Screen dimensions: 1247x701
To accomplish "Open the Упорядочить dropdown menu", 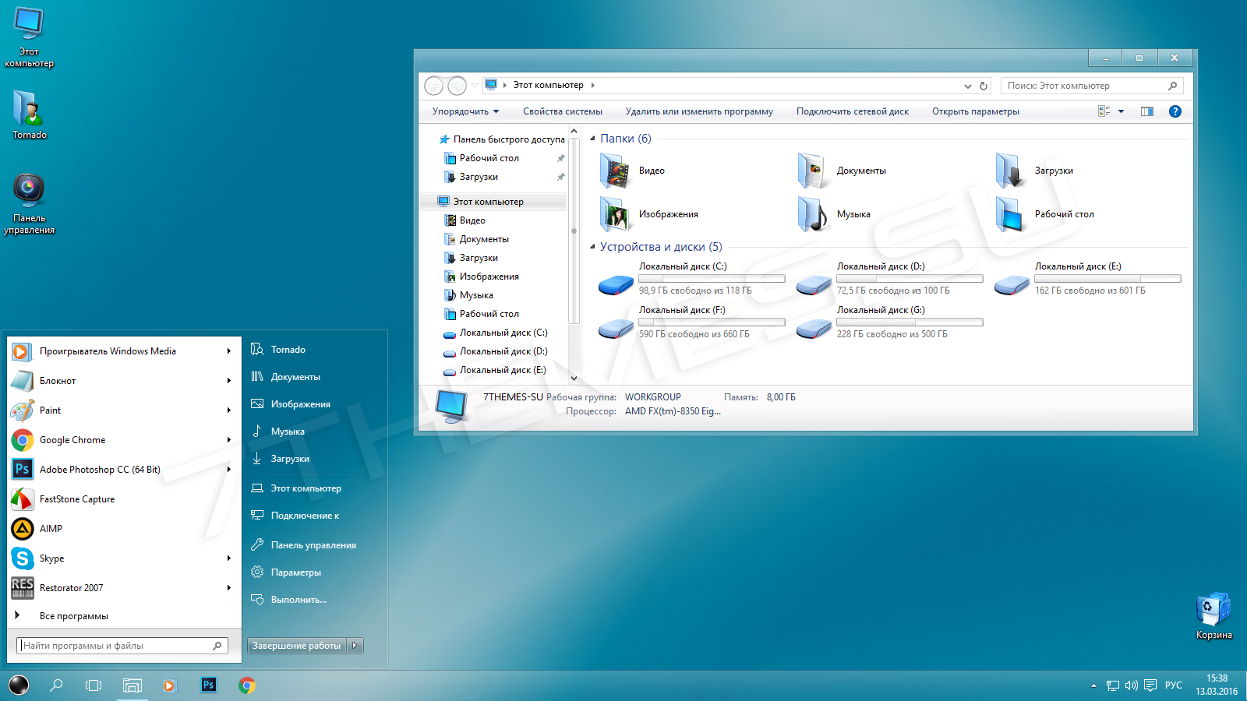I will click(x=465, y=111).
